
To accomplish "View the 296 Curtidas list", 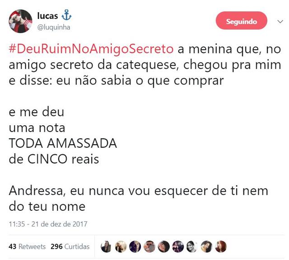I will click(70, 246).
